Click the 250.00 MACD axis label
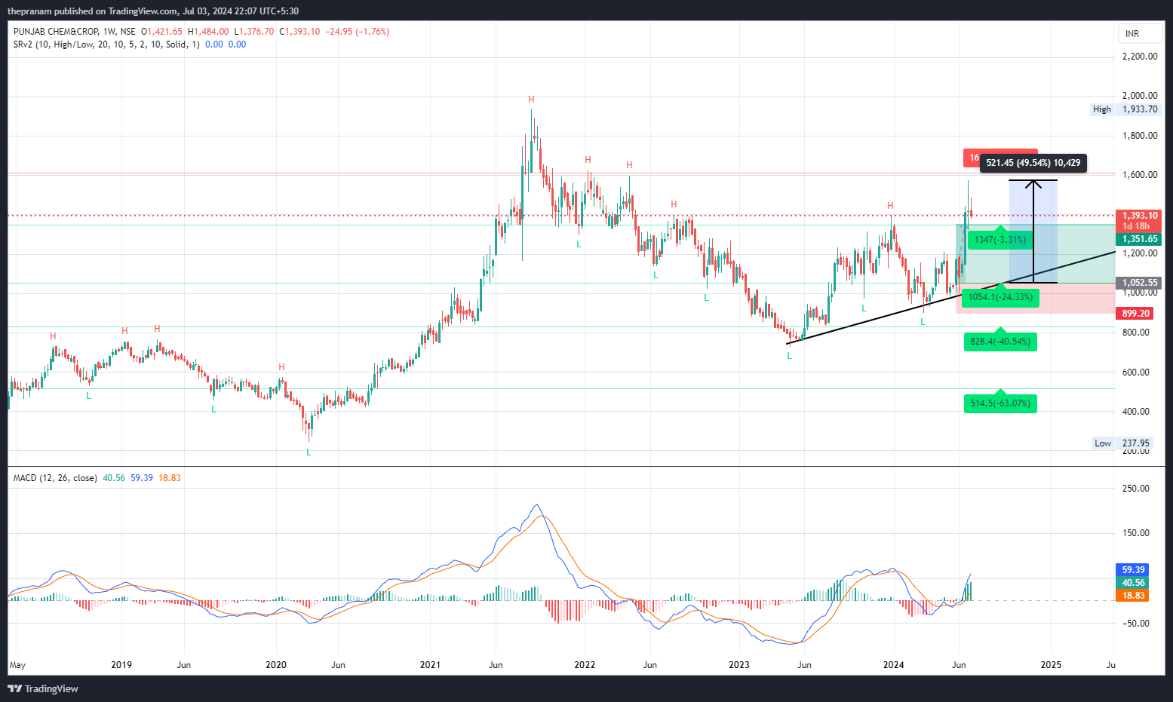Screen dimensions: 1173x702 [1136, 489]
